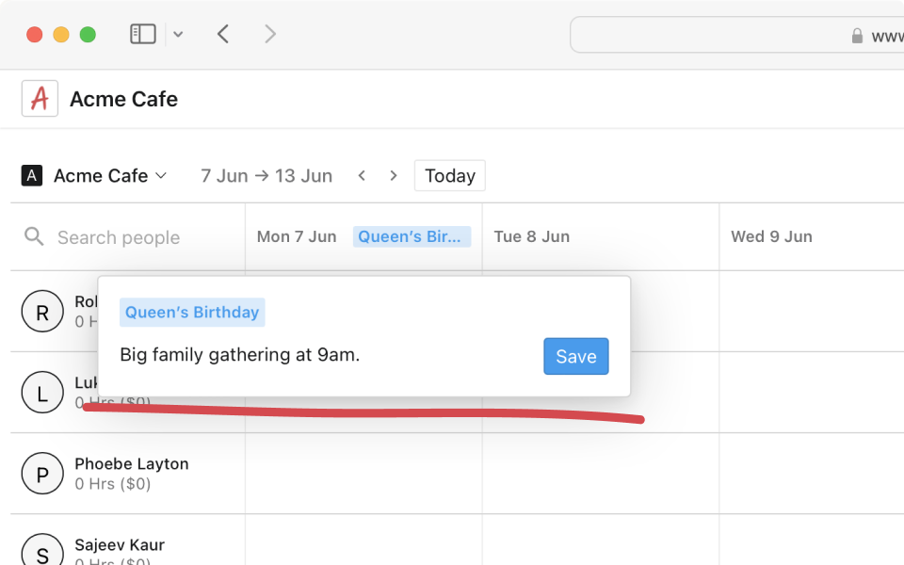This screenshot has height=565, width=904.
Task: Click Rob's avatar initial circle
Action: click(42, 311)
